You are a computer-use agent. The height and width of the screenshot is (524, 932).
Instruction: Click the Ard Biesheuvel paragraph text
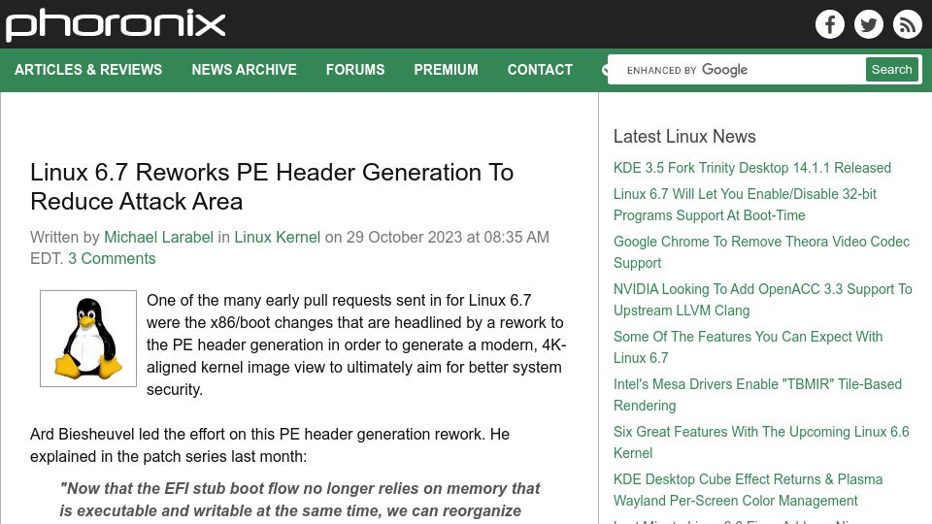coord(270,445)
